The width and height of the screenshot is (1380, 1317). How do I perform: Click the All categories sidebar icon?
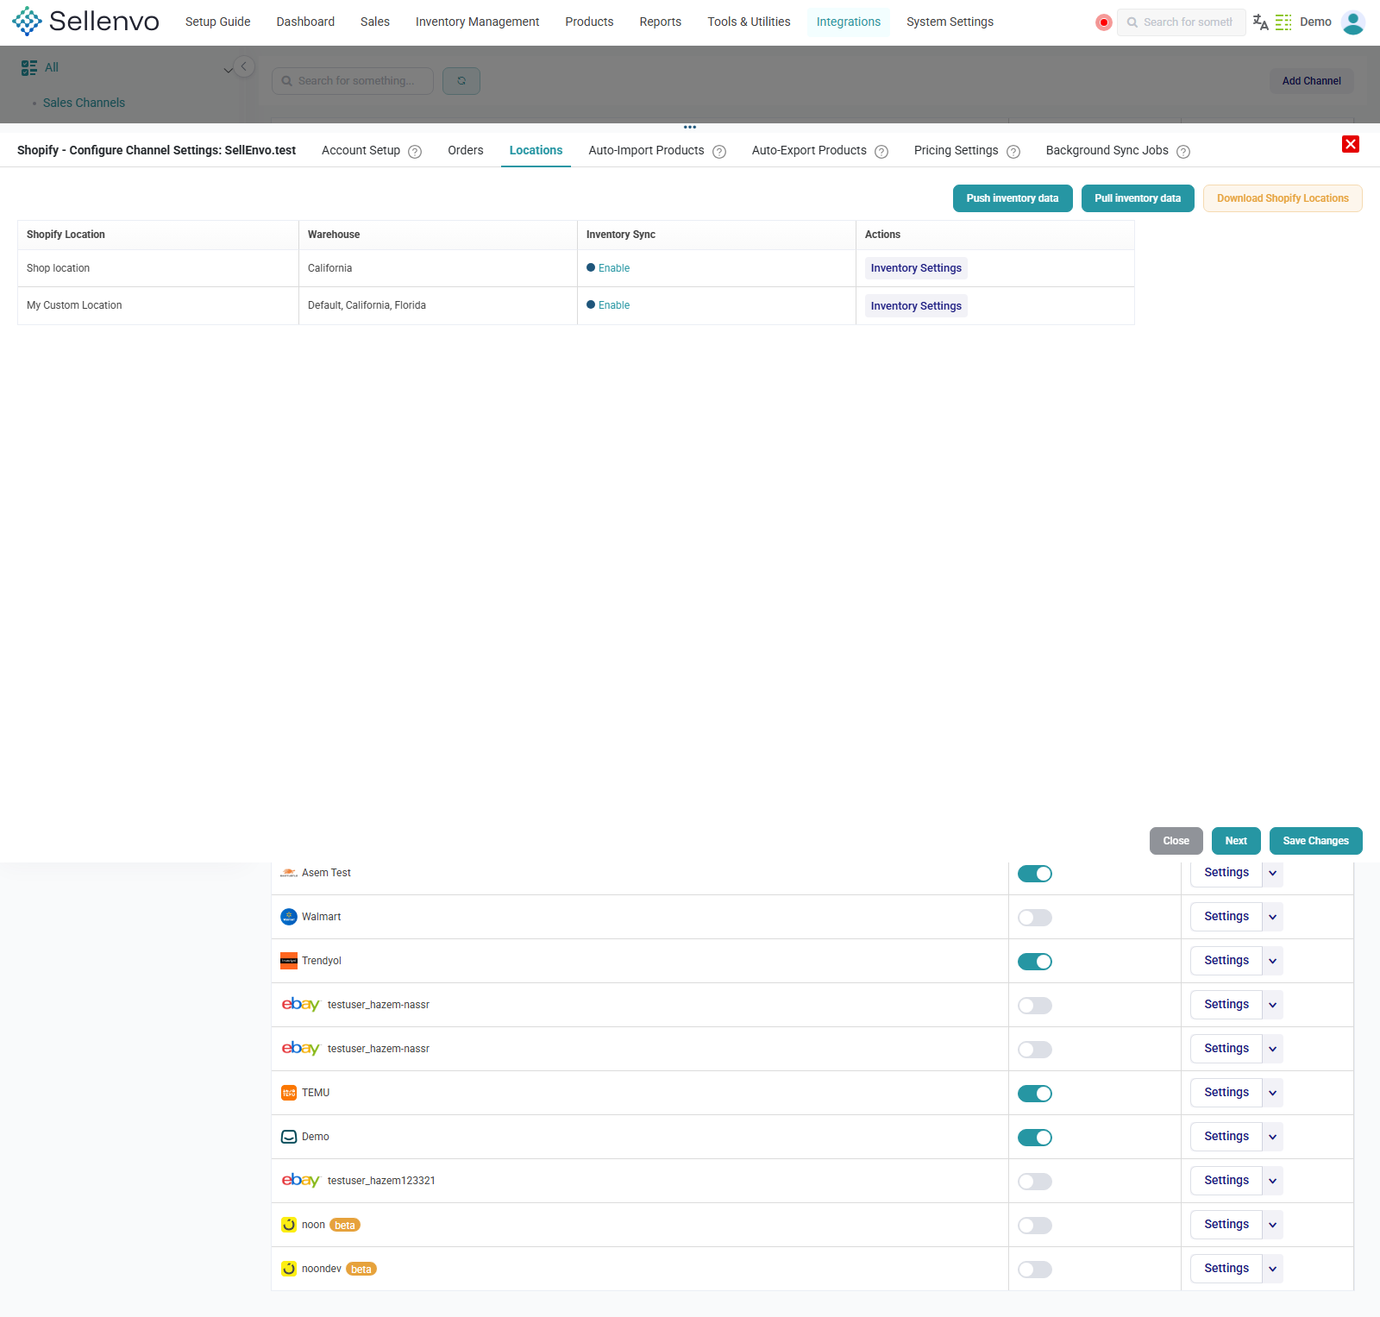tap(29, 67)
